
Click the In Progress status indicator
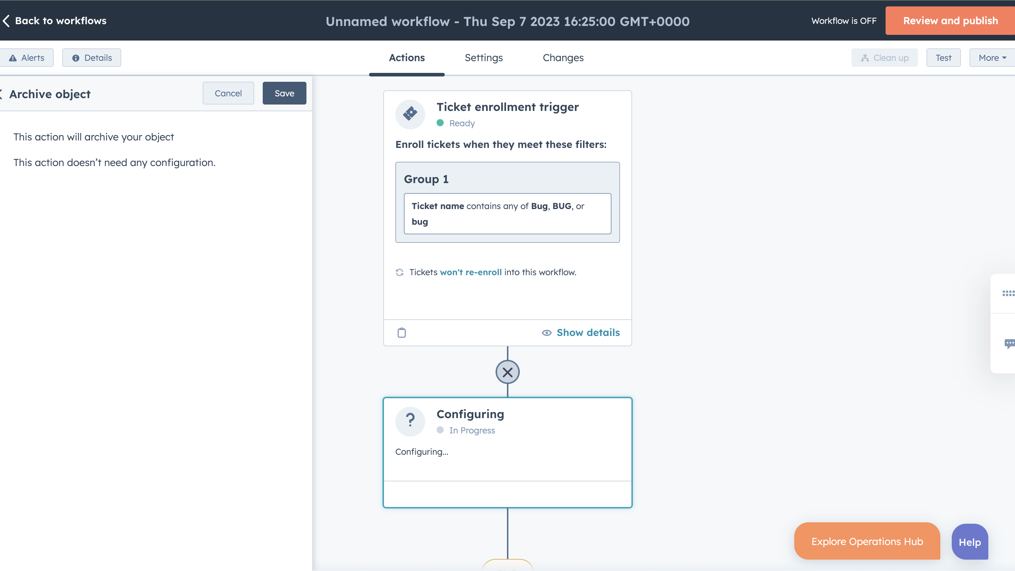[440, 430]
